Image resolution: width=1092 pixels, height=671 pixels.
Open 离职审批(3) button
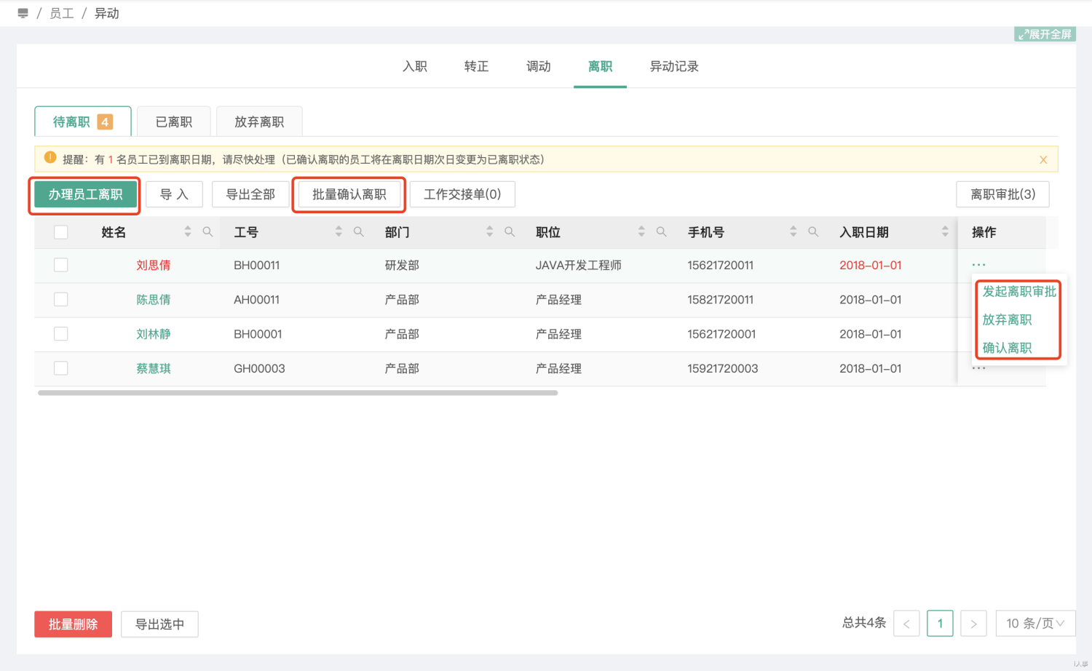pyautogui.click(x=1002, y=194)
